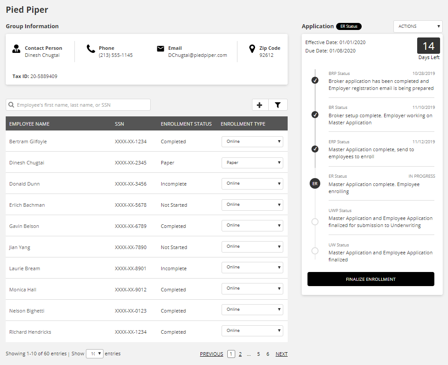
Task: Click the IN PROGRESS label on ER Status
Action: click(422, 176)
